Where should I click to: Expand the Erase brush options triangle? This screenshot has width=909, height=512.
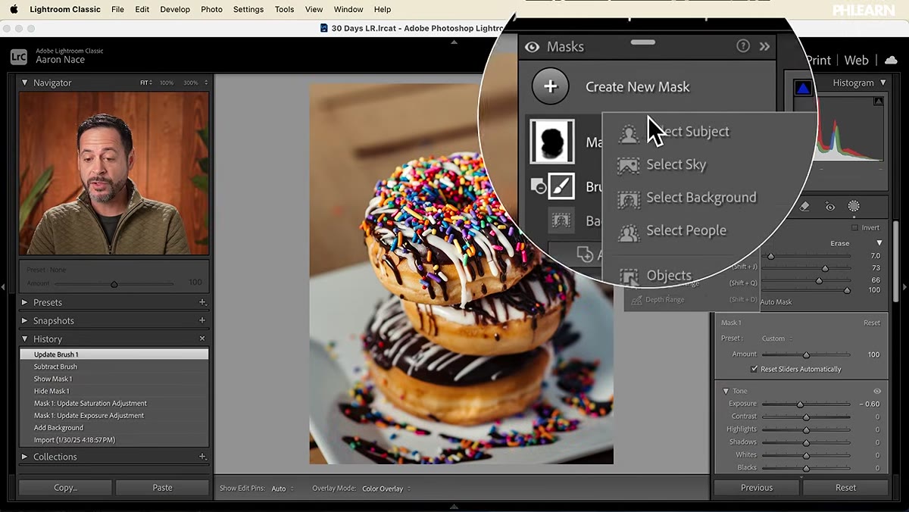click(879, 243)
